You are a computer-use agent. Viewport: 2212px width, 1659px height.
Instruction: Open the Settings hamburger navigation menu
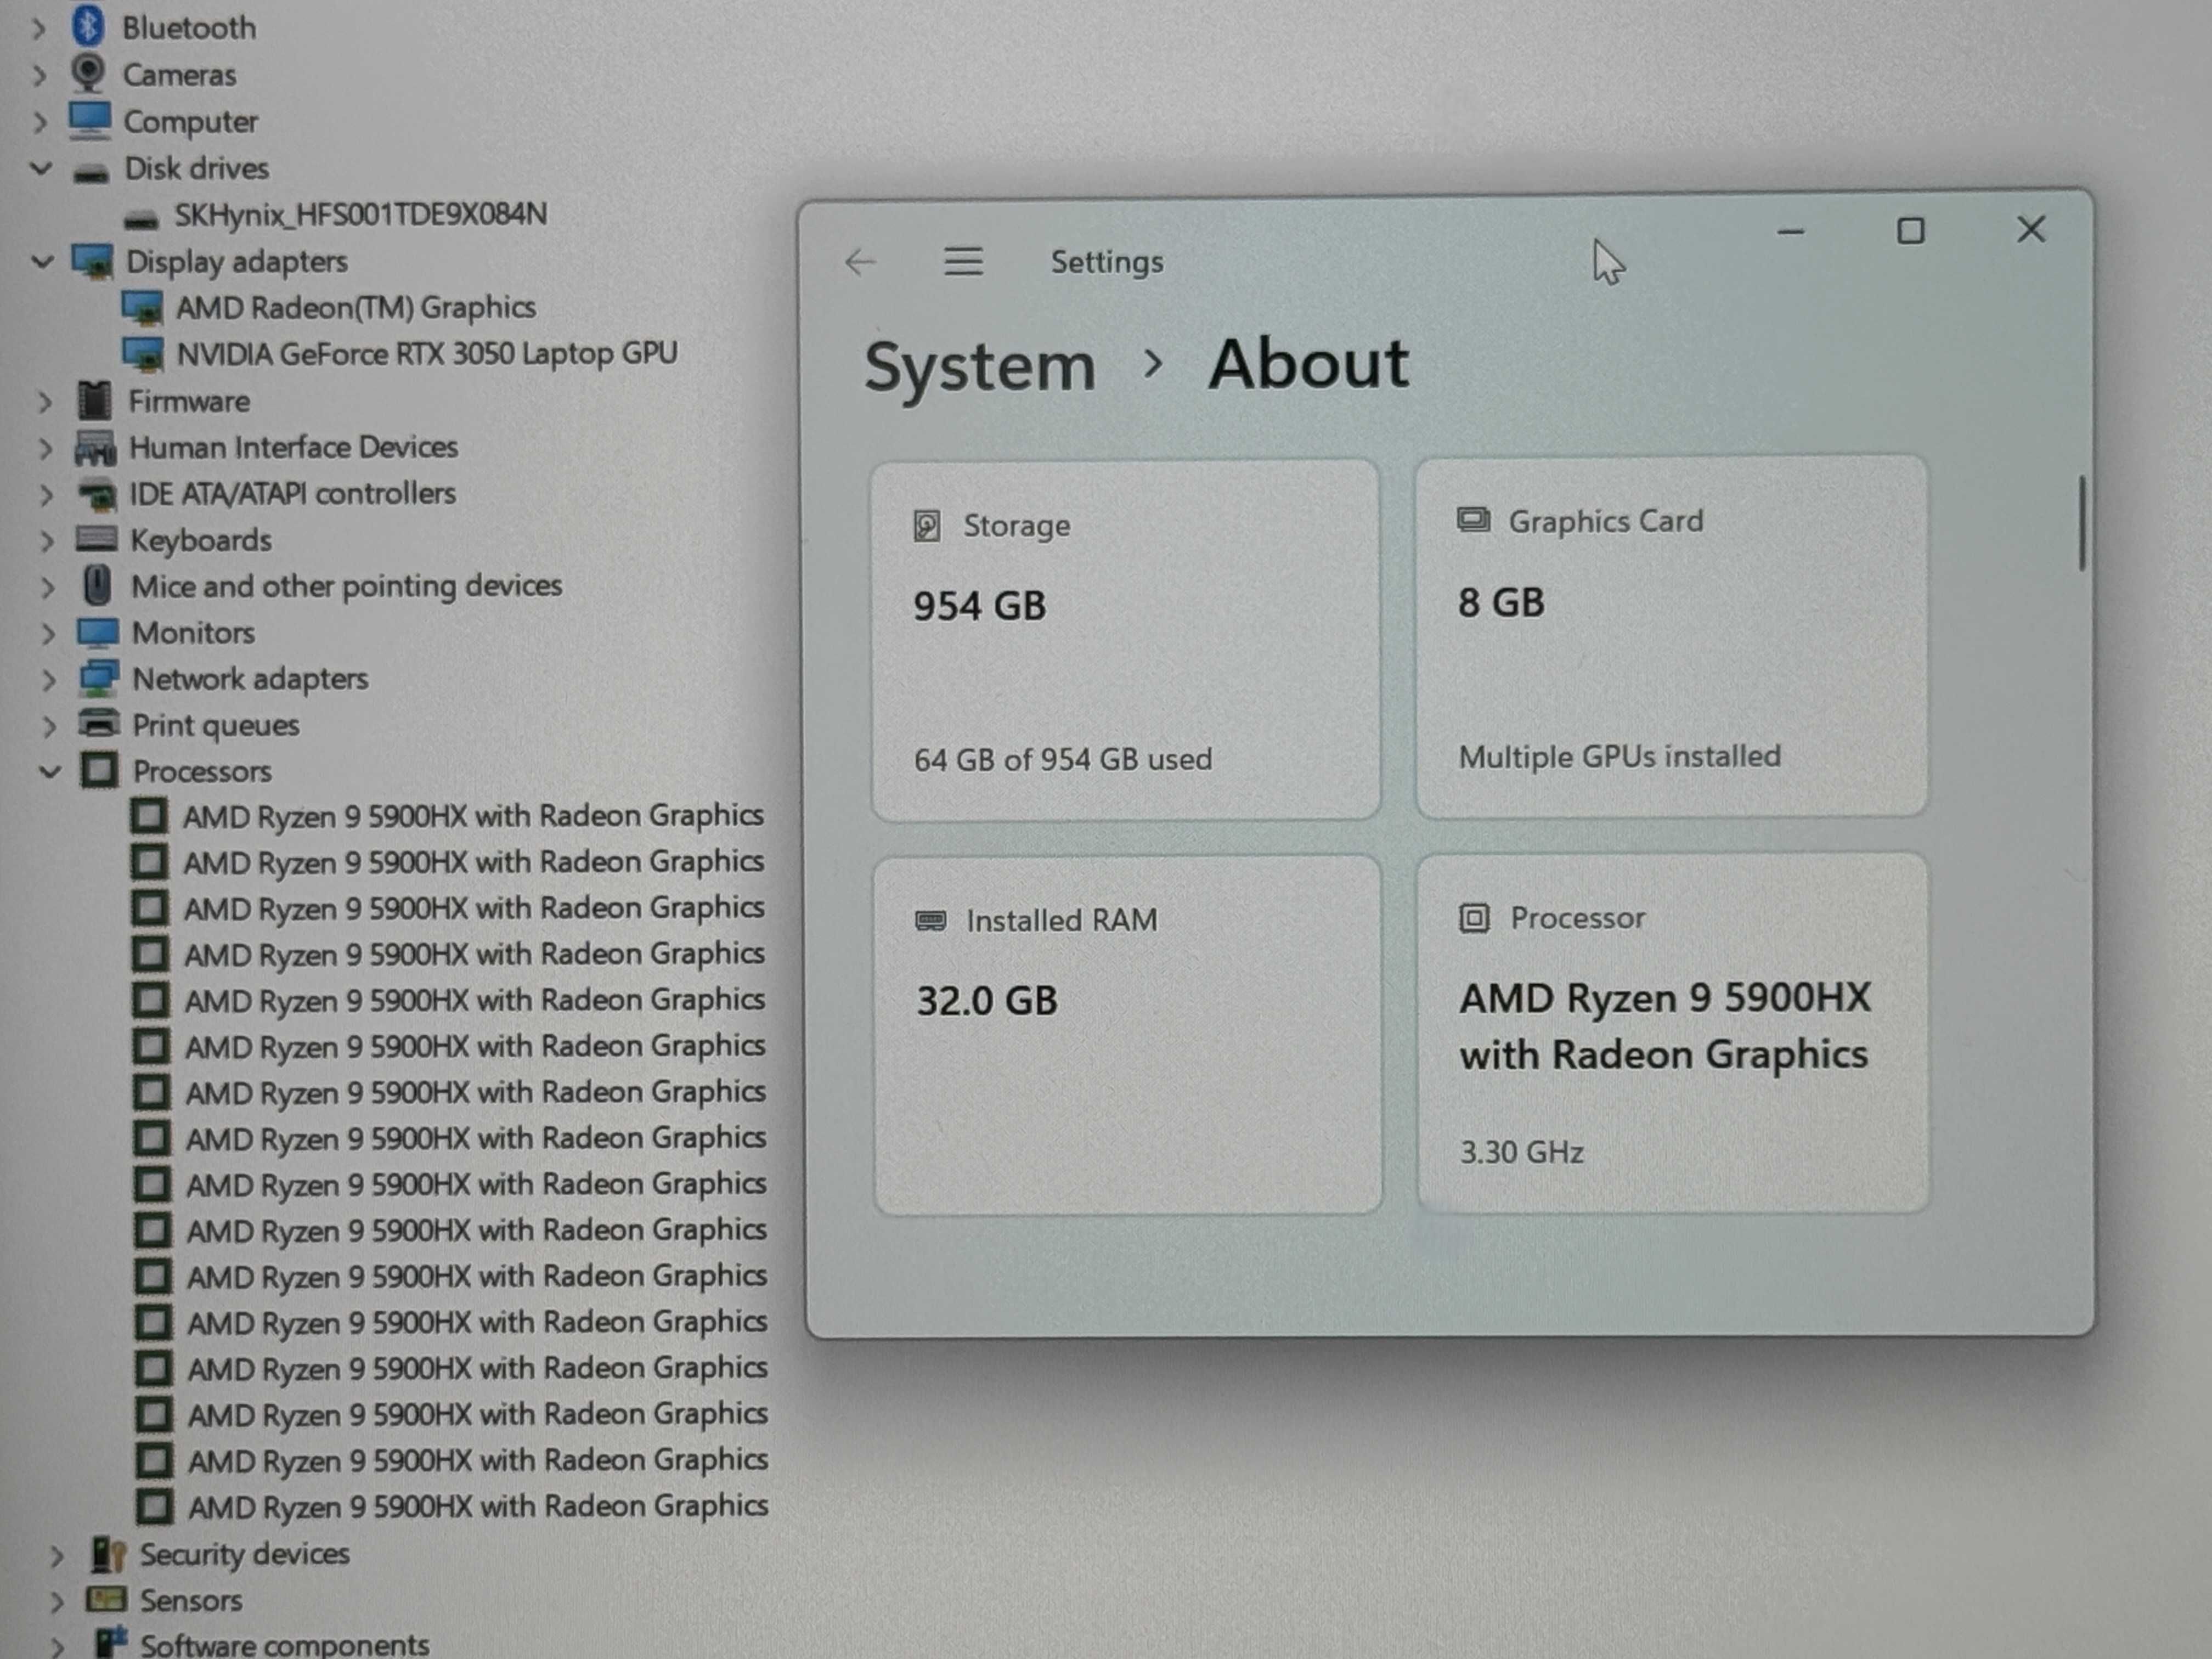coord(963,262)
